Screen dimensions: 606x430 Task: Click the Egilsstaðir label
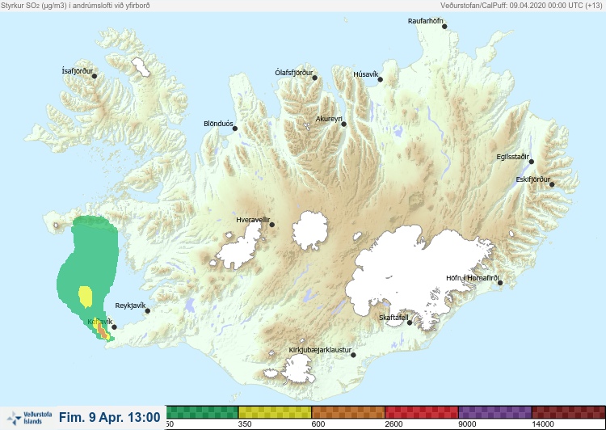point(513,157)
